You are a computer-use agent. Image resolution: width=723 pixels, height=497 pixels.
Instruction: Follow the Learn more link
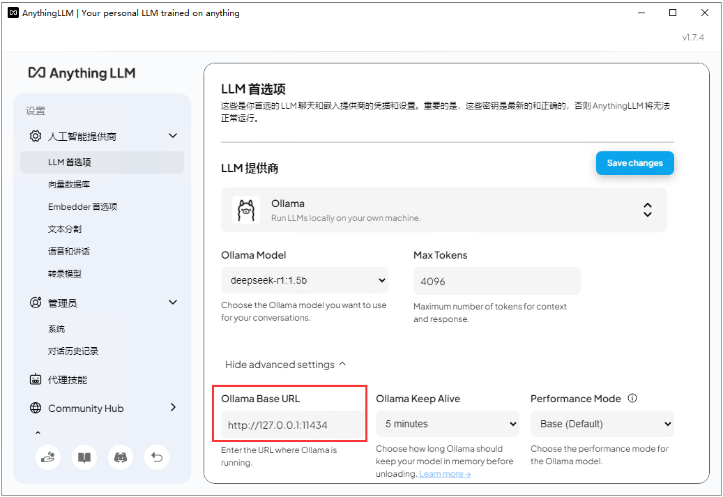point(444,473)
